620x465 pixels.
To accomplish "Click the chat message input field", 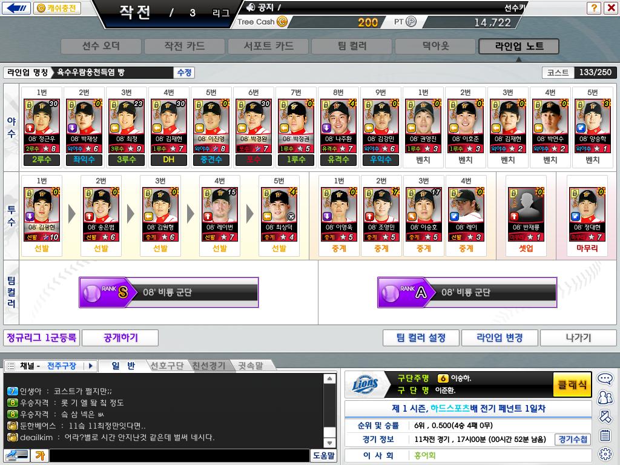I will pos(179,455).
